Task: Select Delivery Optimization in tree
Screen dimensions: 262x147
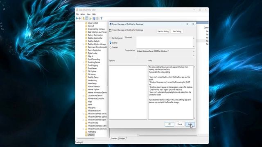Action: (95, 35)
